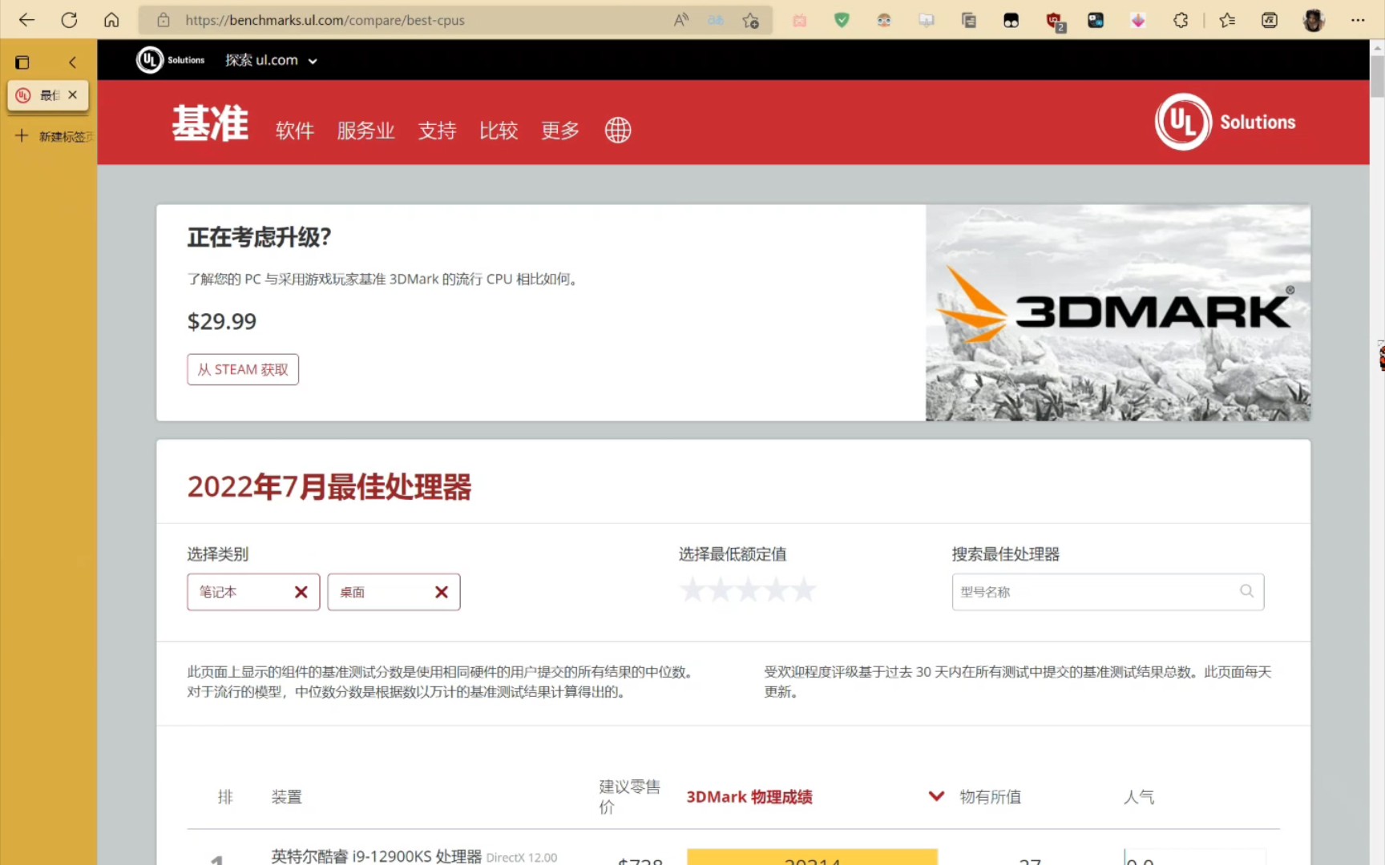This screenshot has width=1385, height=865.
Task: Set minimum rating to three stars
Action: click(748, 591)
